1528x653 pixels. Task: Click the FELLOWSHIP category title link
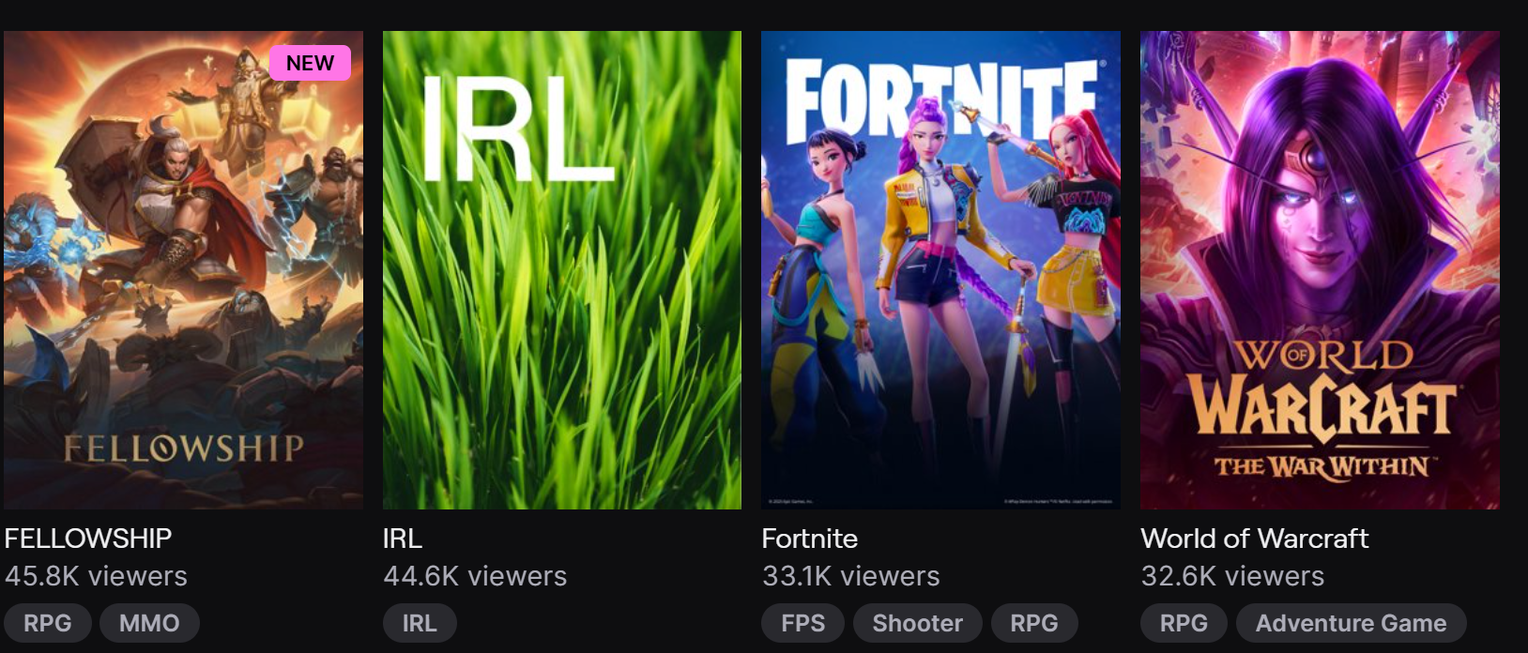coord(88,539)
